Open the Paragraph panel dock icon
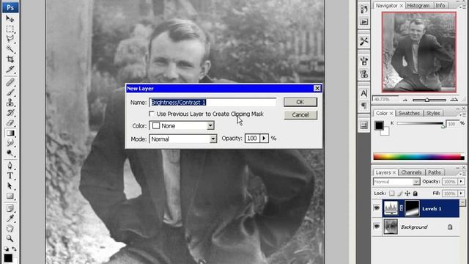469x264 pixels. point(363,106)
